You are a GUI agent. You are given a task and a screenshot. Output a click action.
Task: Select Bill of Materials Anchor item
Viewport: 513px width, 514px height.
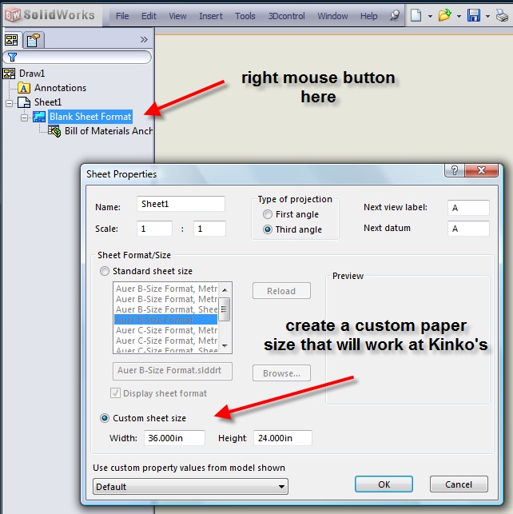[109, 131]
